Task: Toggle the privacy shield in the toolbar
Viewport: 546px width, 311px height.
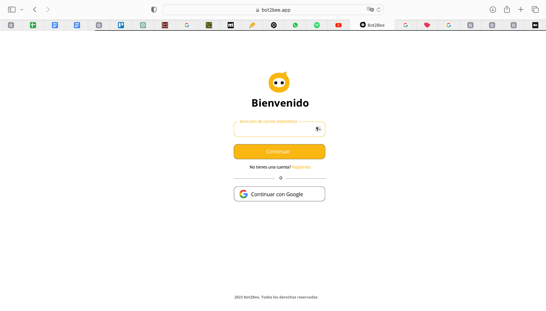Action: (154, 9)
